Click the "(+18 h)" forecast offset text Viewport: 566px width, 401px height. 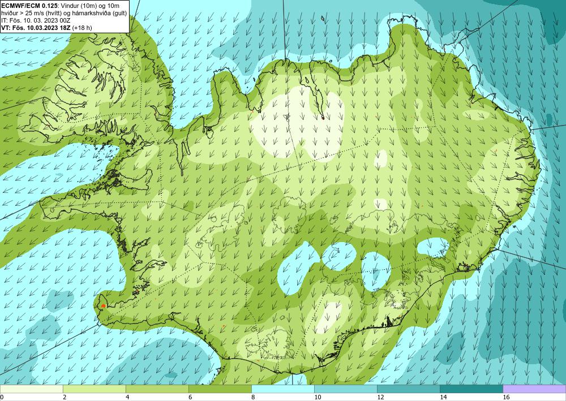pyautogui.click(x=82, y=28)
